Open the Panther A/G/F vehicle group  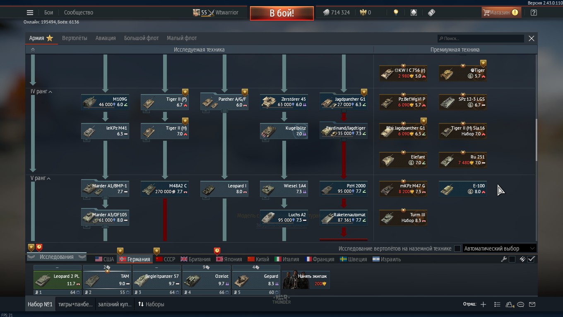[224, 102]
